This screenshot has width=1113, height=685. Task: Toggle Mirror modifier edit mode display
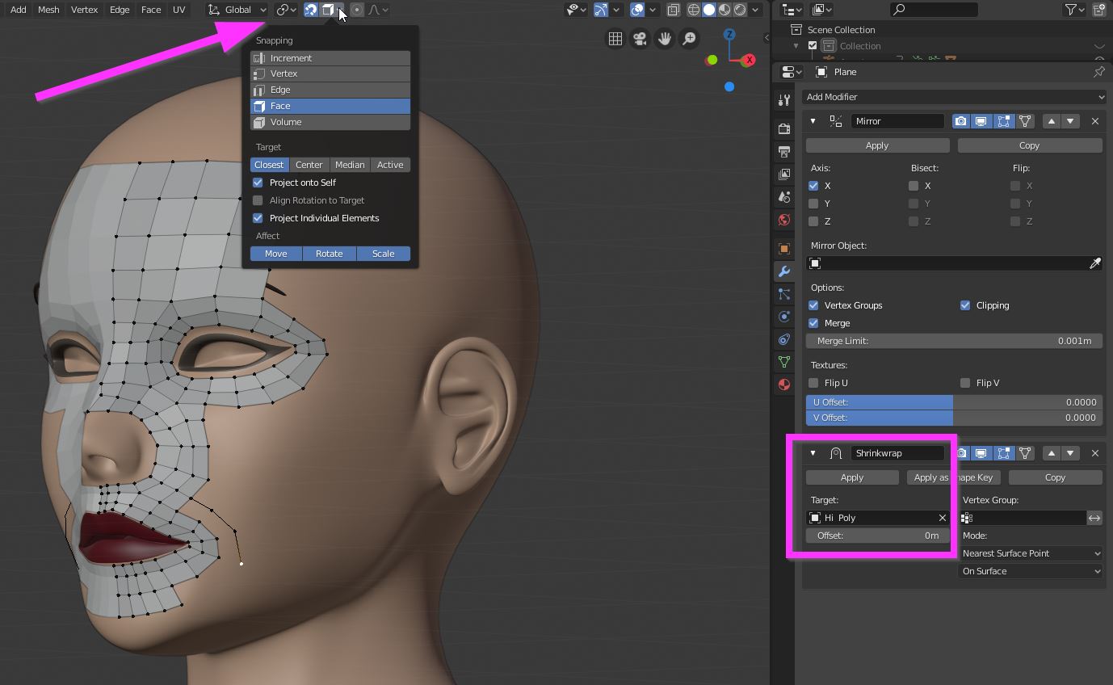tap(1003, 121)
